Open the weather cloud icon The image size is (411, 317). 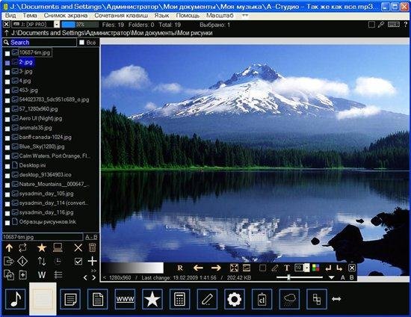(x=289, y=299)
